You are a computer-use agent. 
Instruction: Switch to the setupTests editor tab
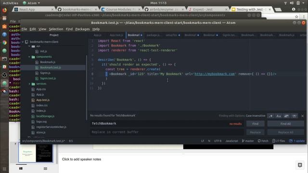[172, 35]
